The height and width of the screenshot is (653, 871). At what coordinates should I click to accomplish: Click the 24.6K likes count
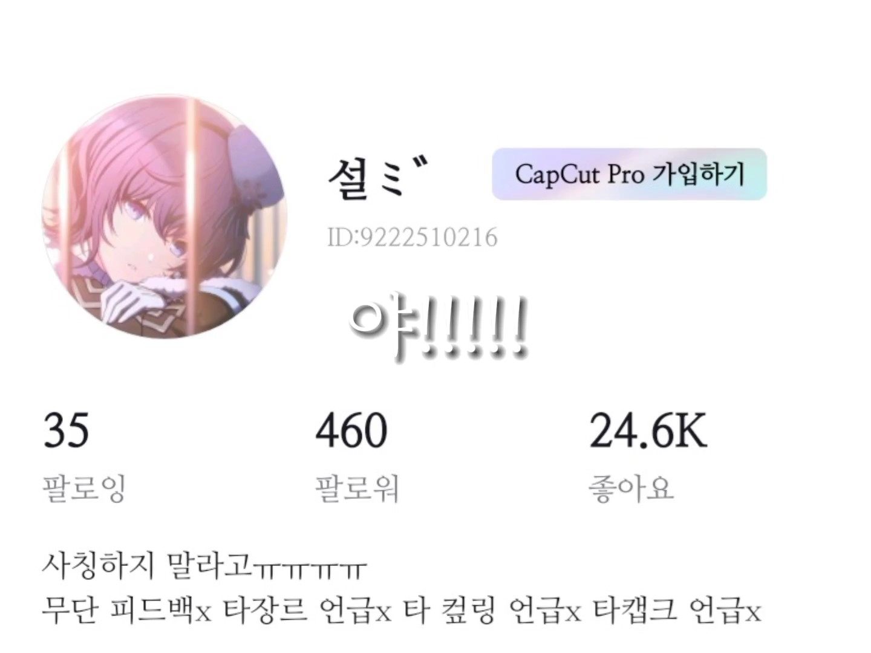648,431
